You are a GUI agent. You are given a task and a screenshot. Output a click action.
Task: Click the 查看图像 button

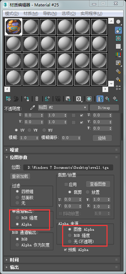click(98, 184)
